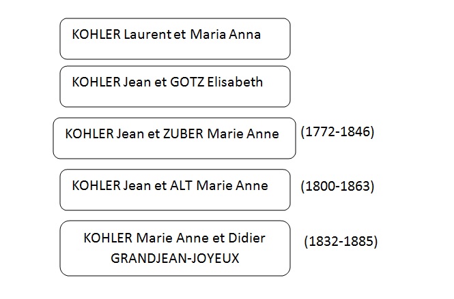Click the KOHLER Jean et GOTZ Elisabeth box

[175, 86]
